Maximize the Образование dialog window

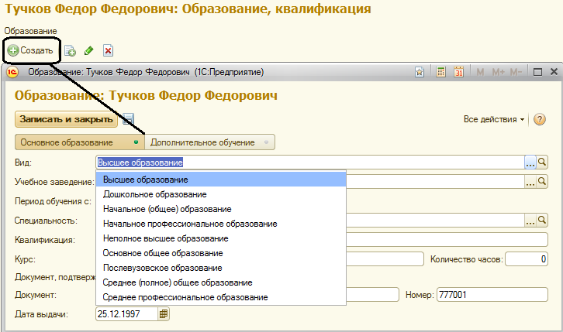click(537, 72)
